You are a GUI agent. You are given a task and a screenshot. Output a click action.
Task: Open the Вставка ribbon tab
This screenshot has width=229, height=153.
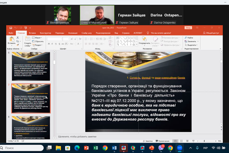[x=32, y=33]
